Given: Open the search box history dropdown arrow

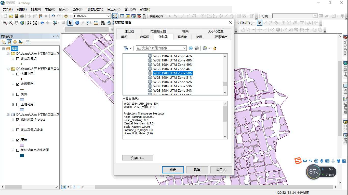Looking at the screenshot, I should point(184,48).
